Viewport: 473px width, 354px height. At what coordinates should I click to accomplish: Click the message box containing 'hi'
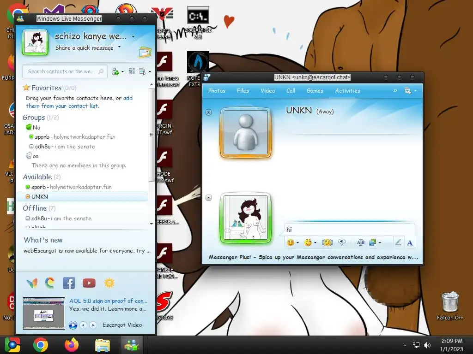(349, 230)
